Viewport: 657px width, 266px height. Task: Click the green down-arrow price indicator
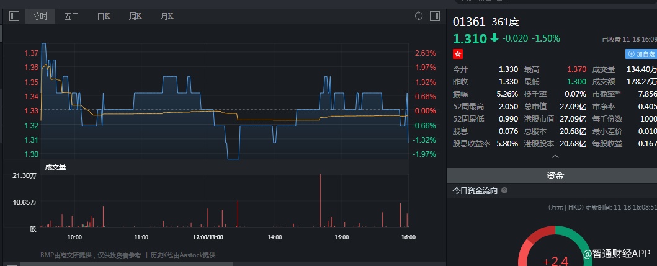pyautogui.click(x=494, y=38)
